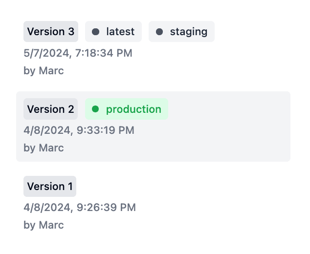Image resolution: width=310 pixels, height=254 pixels.
Task: Click the word "latest" in its tag
Action: pyautogui.click(x=120, y=32)
